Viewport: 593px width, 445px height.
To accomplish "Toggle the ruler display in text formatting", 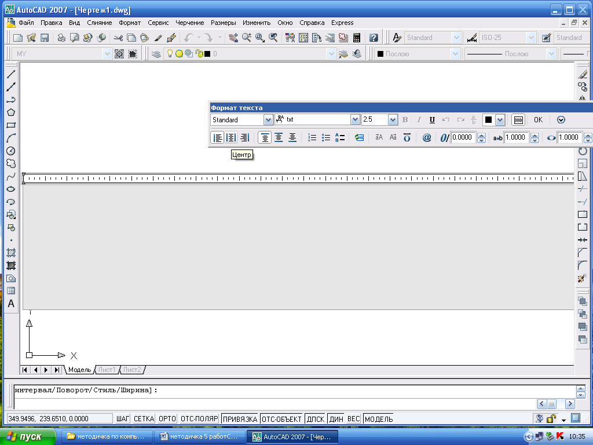I will point(518,120).
